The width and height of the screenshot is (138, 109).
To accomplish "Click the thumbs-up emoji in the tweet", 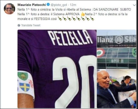I will (83, 14).
